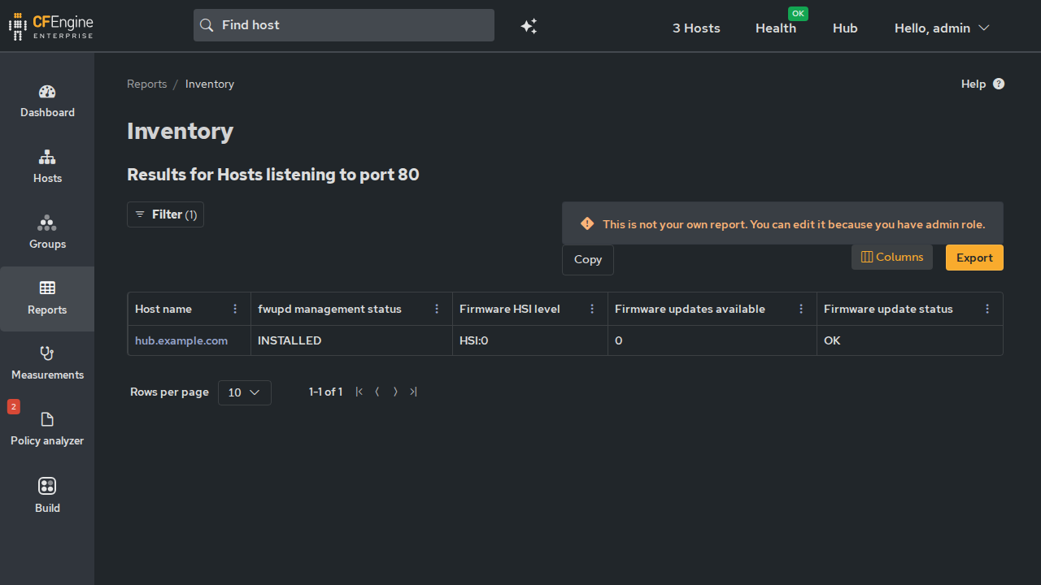
Task: Open the Rows per page dropdown
Action: (x=245, y=392)
